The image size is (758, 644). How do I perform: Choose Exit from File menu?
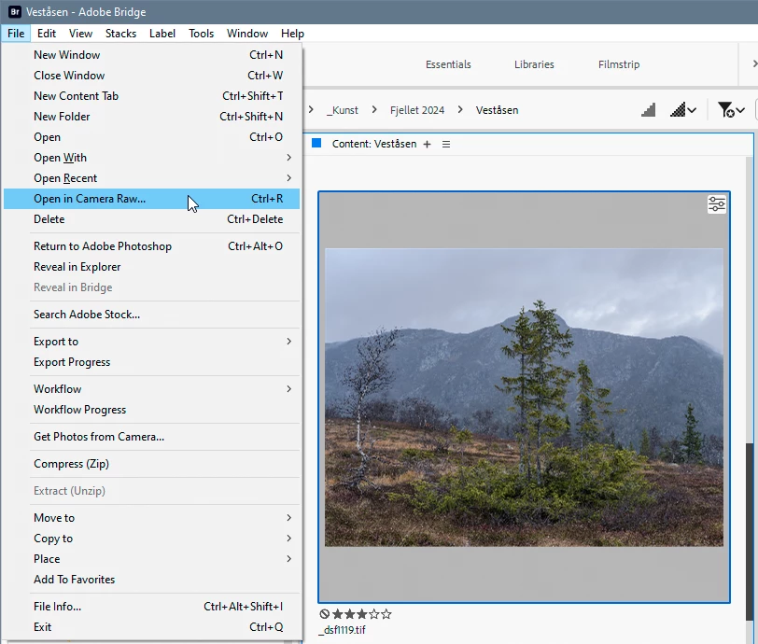click(152, 627)
